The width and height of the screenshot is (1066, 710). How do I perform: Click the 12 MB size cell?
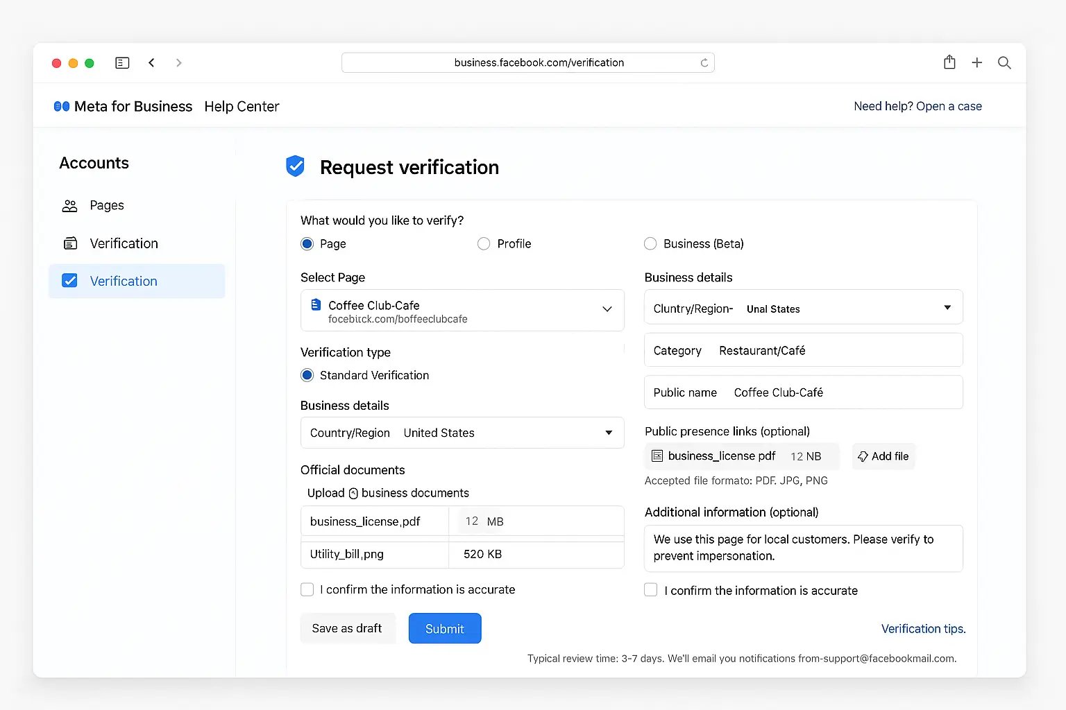tap(536, 521)
